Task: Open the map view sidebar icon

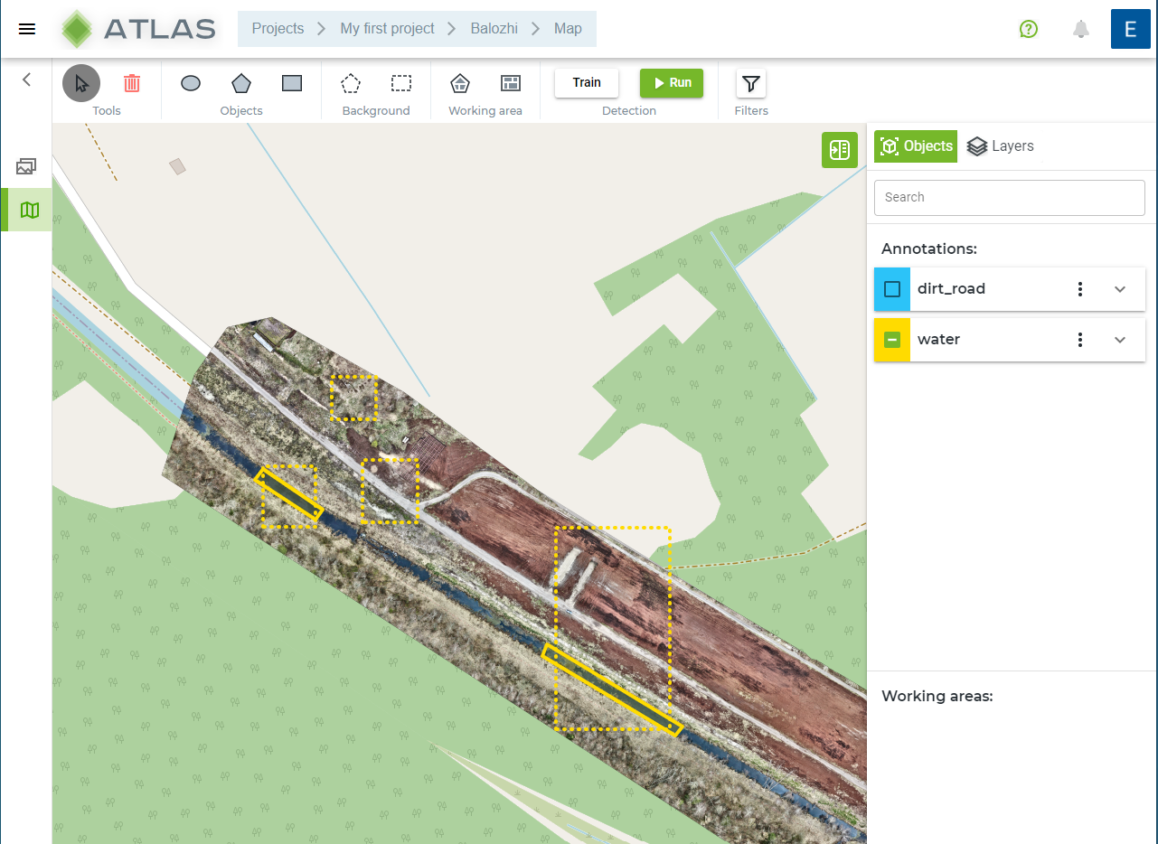Action: pos(30,210)
